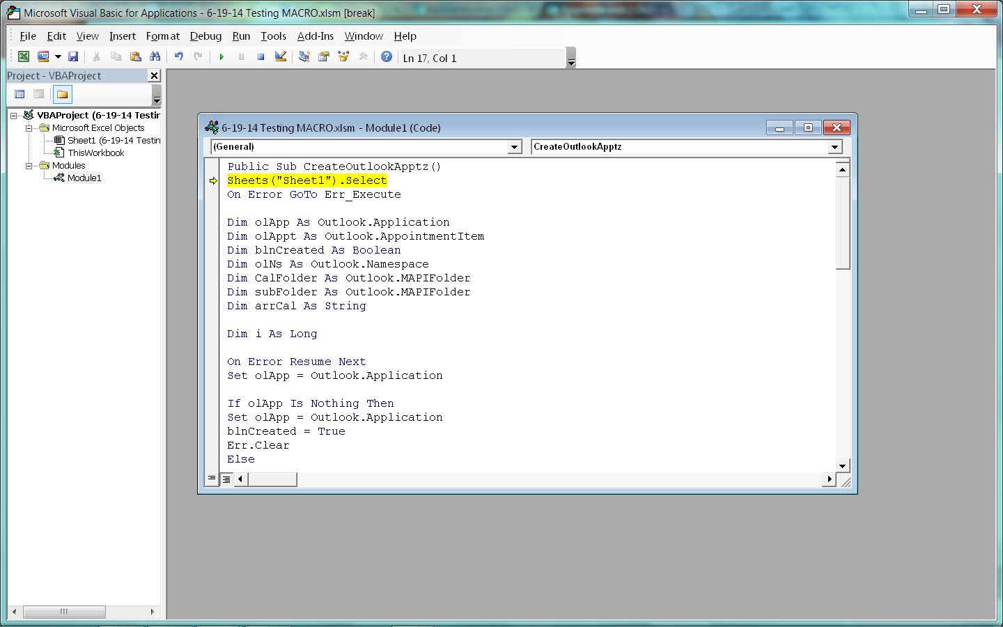The image size is (1003, 627).
Task: Click the Reset stop icon
Action: tap(261, 57)
